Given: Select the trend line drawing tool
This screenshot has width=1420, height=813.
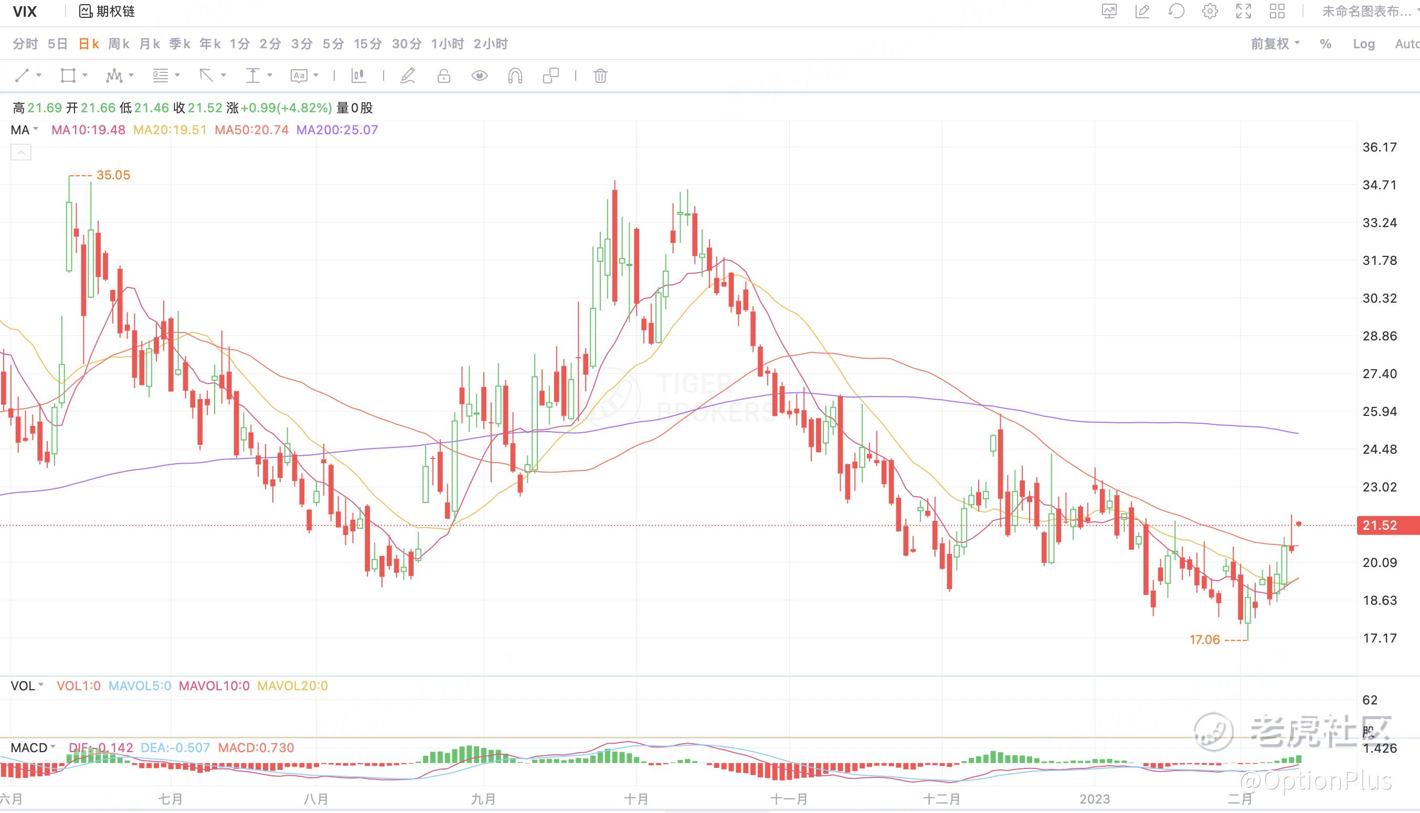Looking at the screenshot, I should (x=22, y=76).
